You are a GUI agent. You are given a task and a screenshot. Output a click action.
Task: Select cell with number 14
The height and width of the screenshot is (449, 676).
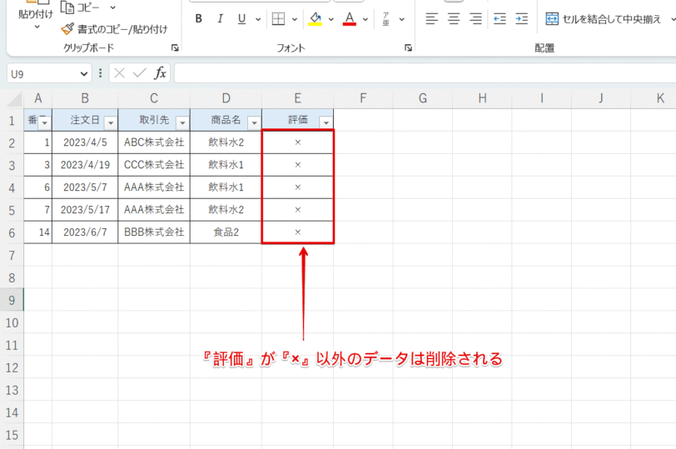[38, 232]
